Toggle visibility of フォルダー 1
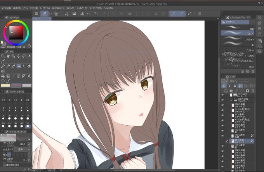 (223, 100)
